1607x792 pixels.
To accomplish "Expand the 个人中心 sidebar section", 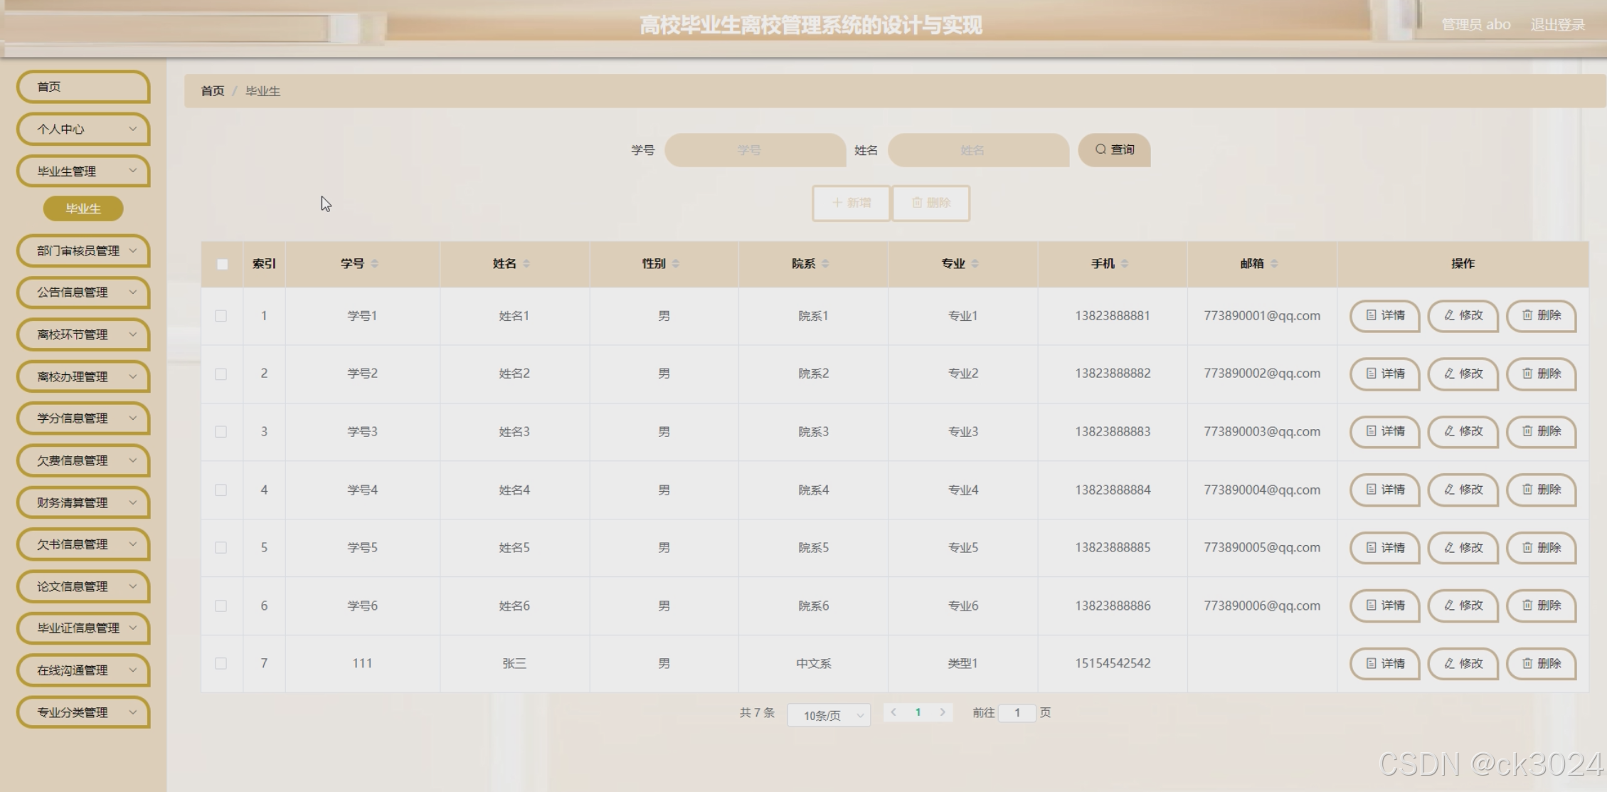I will tap(83, 129).
